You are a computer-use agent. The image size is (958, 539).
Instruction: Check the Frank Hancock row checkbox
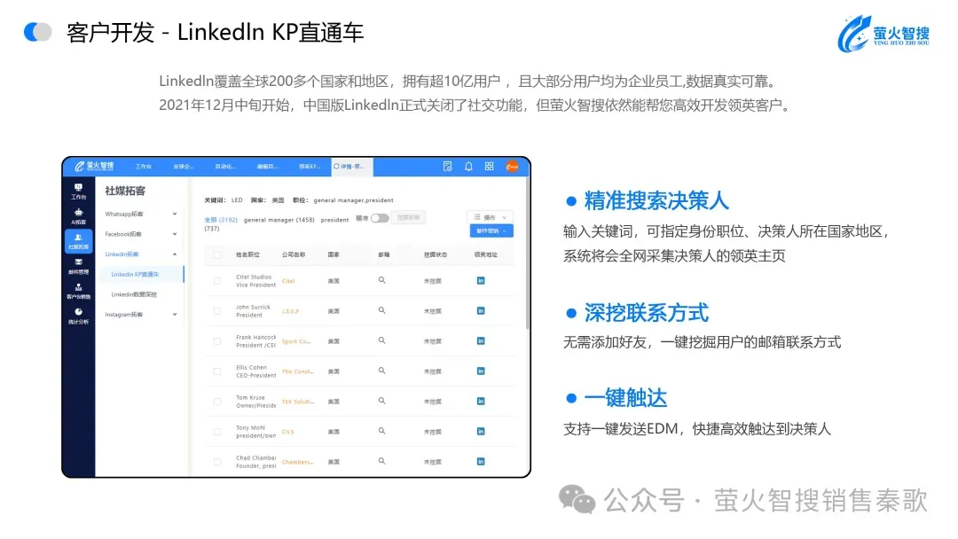tap(217, 341)
